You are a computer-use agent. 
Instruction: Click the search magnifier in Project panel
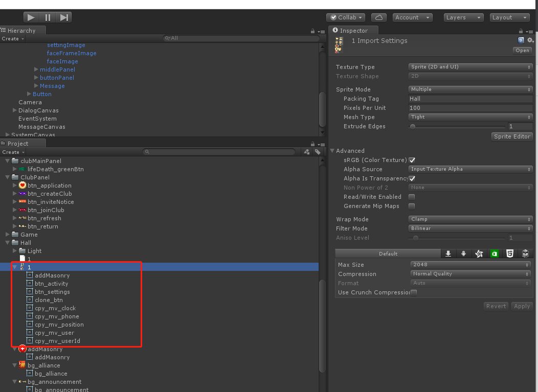point(147,152)
